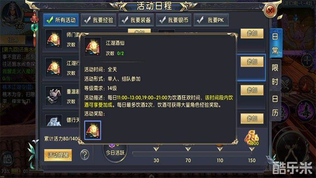Screen dimensions: 316x178
Task: Click the 师门 activity scroll icon
Action: click(54, 39)
